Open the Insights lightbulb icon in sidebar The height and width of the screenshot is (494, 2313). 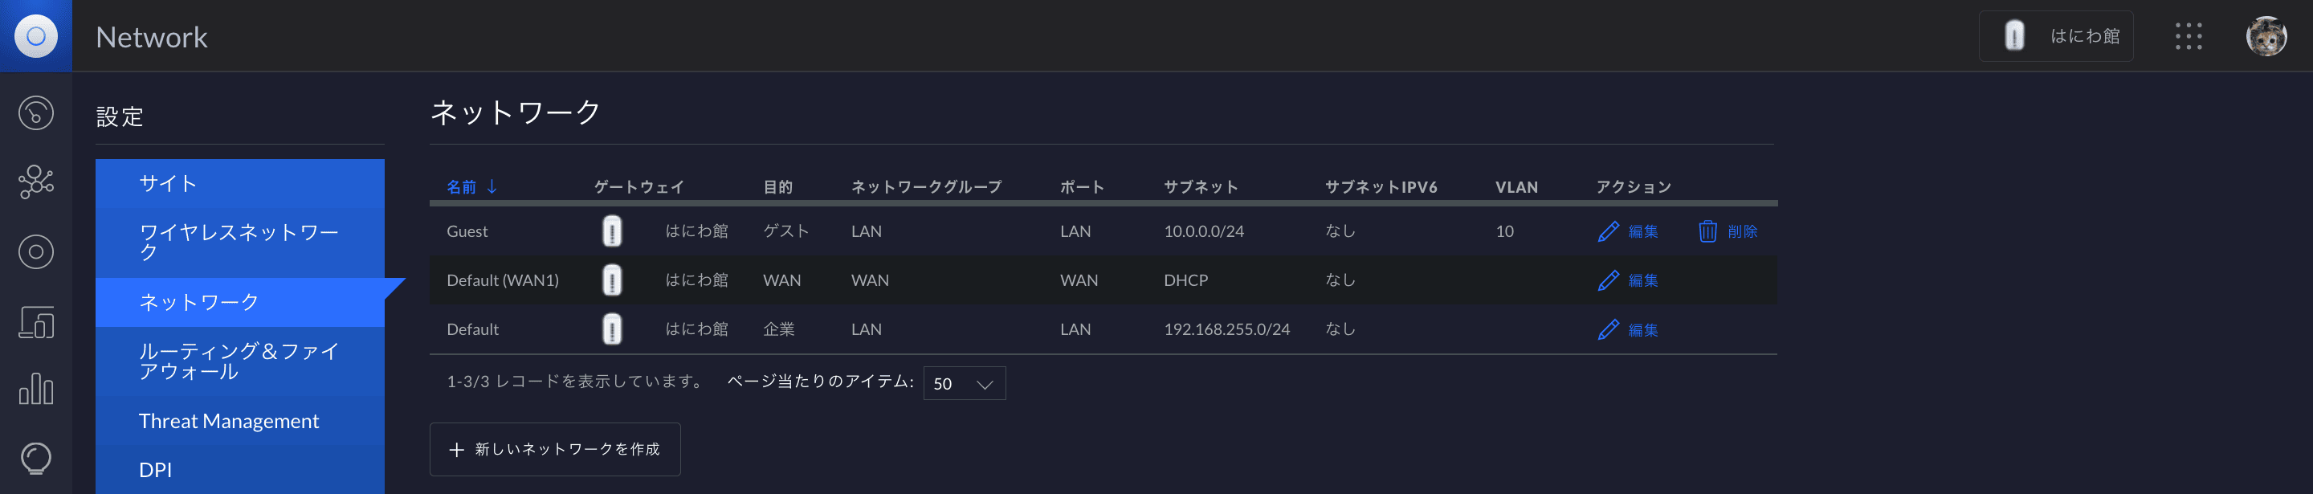coord(36,459)
